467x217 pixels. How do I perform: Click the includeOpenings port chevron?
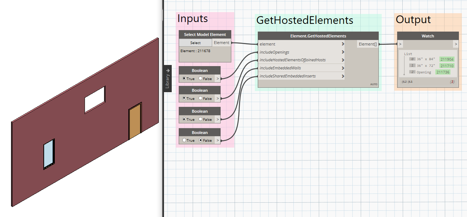click(x=342, y=52)
